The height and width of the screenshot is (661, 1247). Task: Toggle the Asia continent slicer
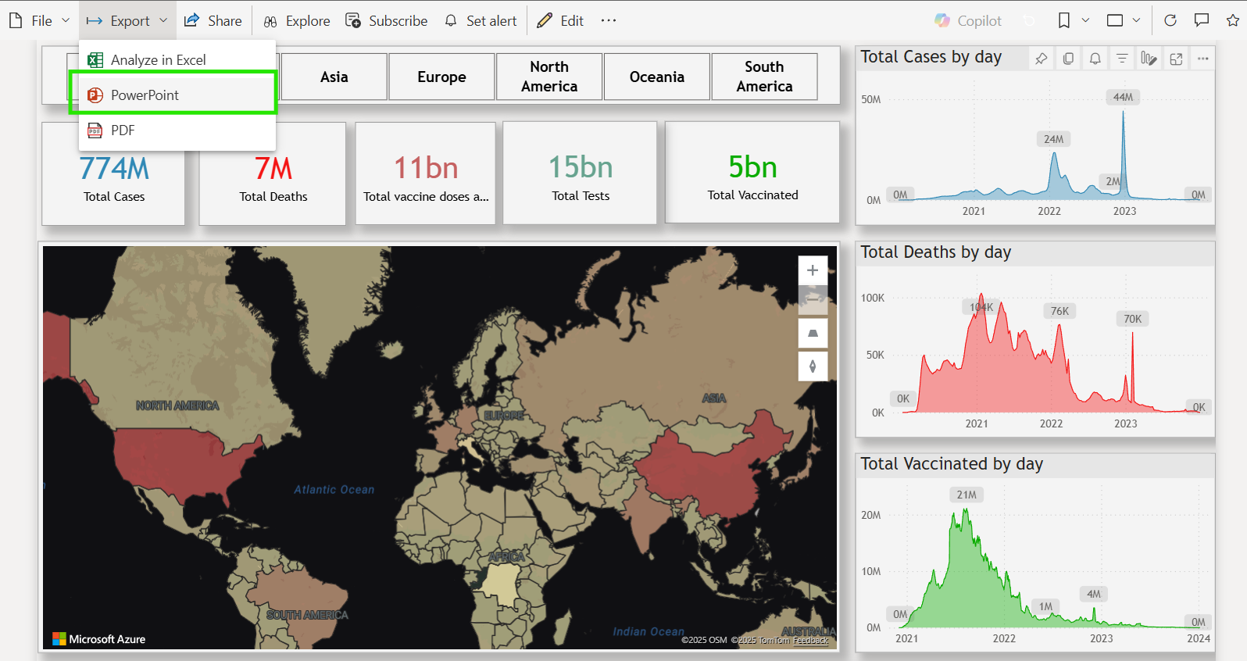[x=334, y=77]
